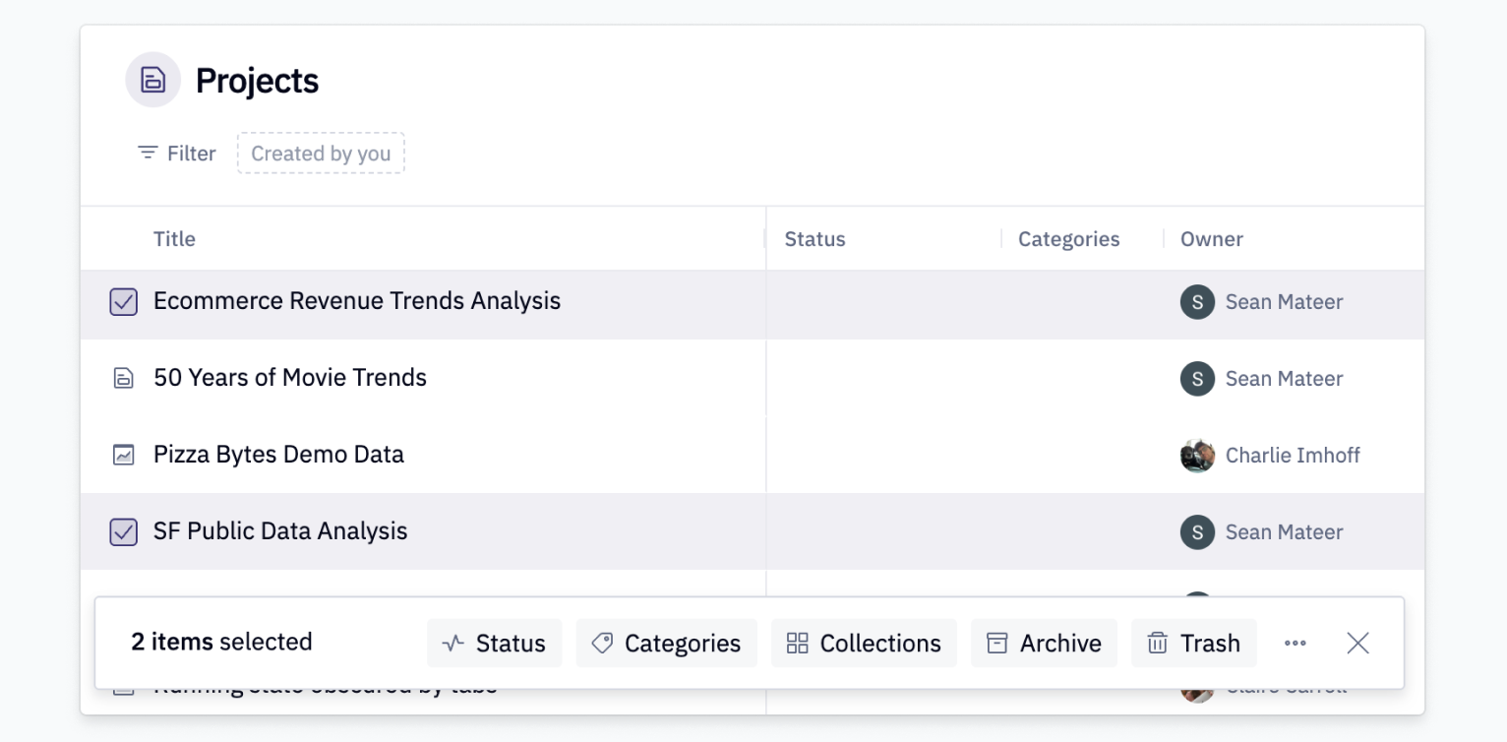Click Charlie Imhoff's avatar photo
This screenshot has width=1507, height=742.
pos(1197,456)
